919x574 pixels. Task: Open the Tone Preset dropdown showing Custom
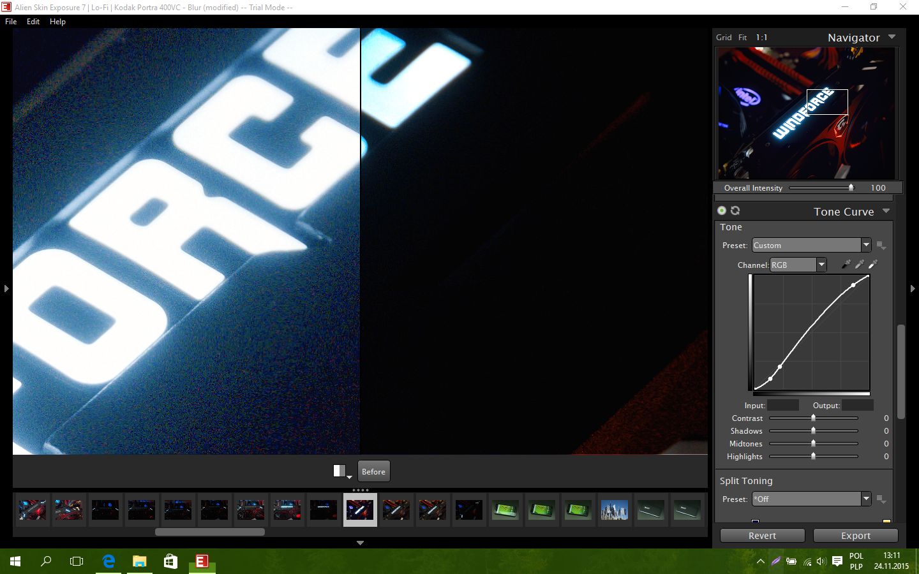tap(811, 245)
